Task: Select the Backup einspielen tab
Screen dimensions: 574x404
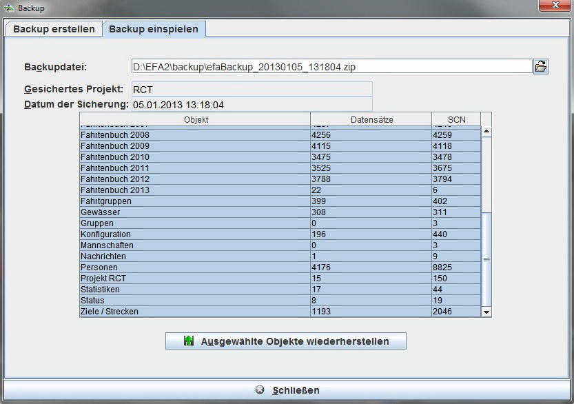Action: tap(154, 29)
